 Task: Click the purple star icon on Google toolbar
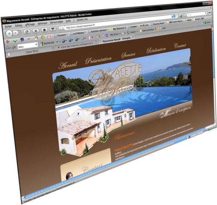(107, 35)
